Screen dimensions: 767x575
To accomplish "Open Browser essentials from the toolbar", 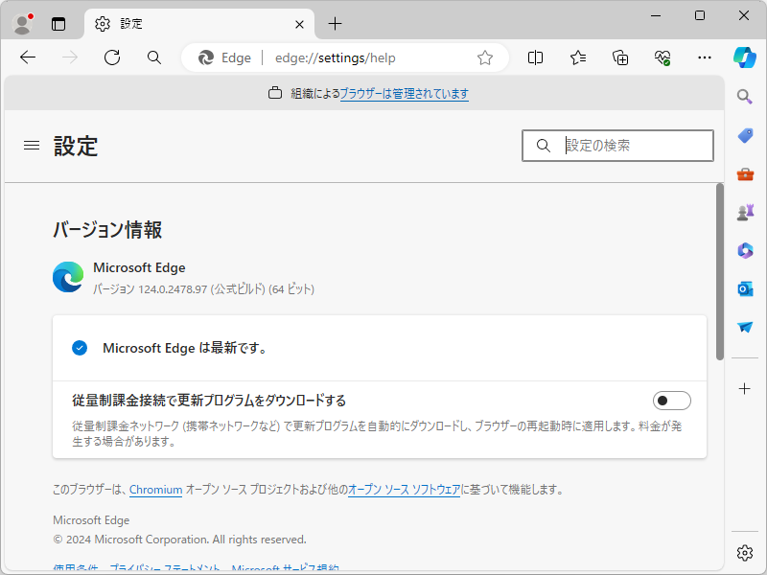I will tap(662, 57).
